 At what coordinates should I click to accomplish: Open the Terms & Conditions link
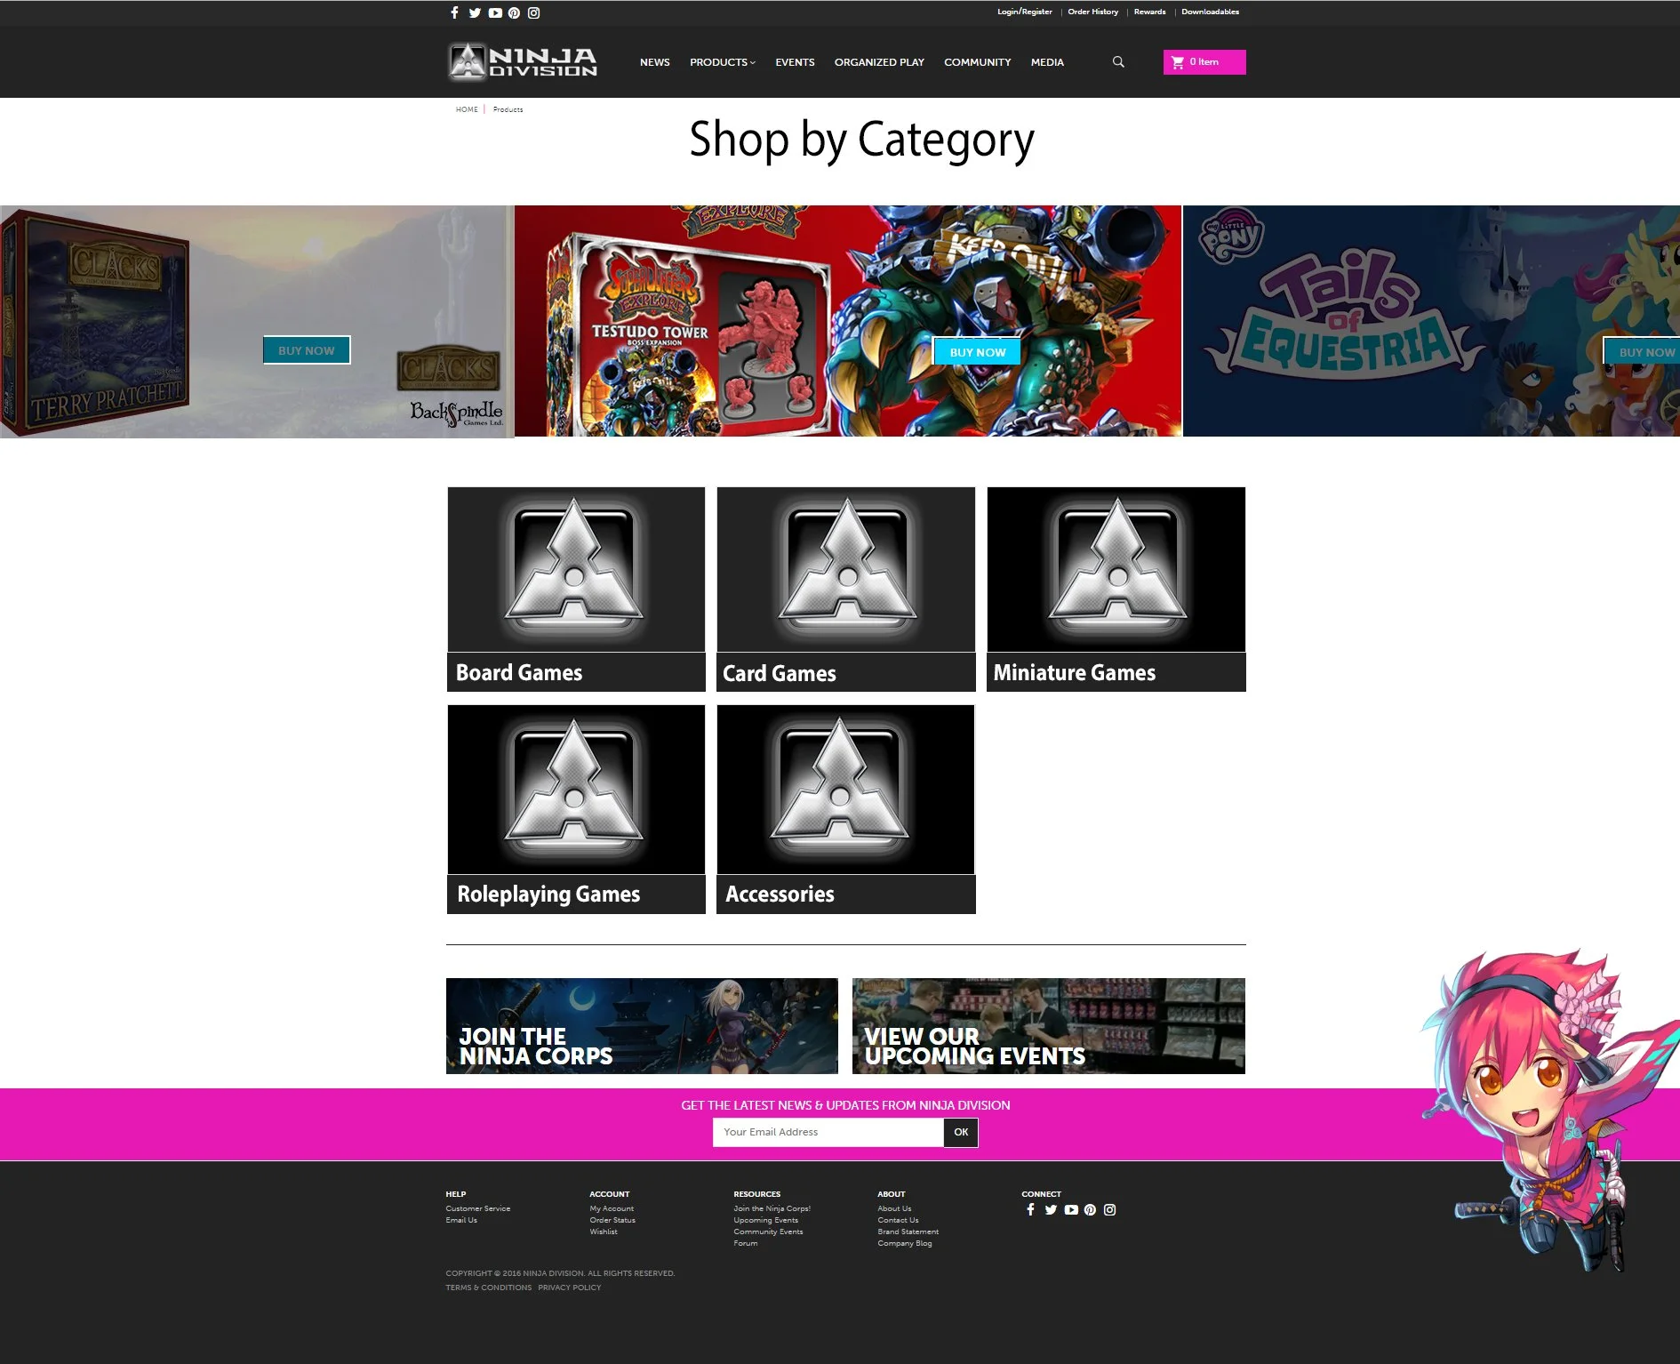(x=489, y=1288)
